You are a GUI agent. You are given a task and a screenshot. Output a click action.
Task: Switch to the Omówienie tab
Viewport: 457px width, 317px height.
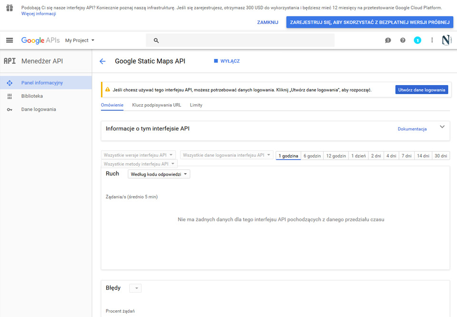tap(112, 105)
